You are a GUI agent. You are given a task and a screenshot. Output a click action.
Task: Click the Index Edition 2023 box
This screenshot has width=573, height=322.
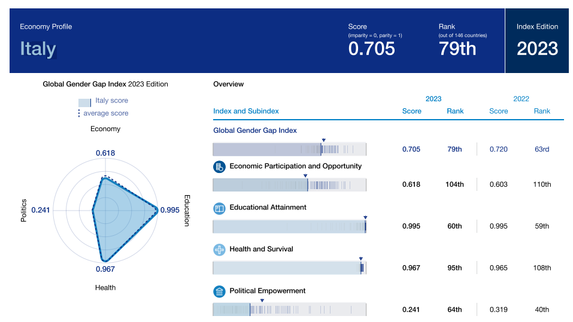pos(537,41)
